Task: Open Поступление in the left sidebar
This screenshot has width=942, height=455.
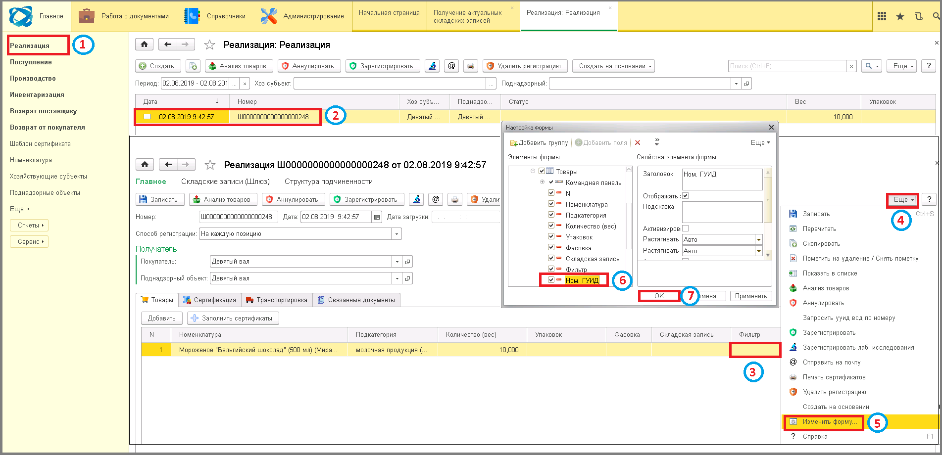Action: point(31,62)
